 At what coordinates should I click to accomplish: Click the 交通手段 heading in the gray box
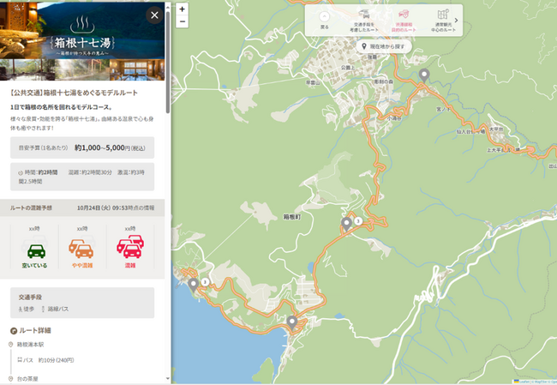(30, 298)
